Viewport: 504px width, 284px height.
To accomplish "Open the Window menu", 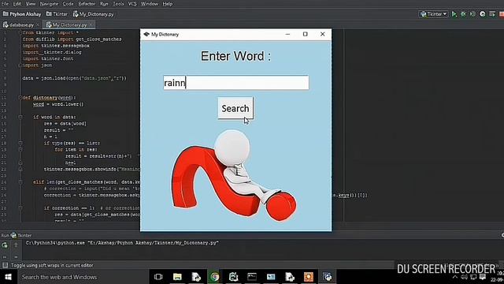I will tap(150, 4).
